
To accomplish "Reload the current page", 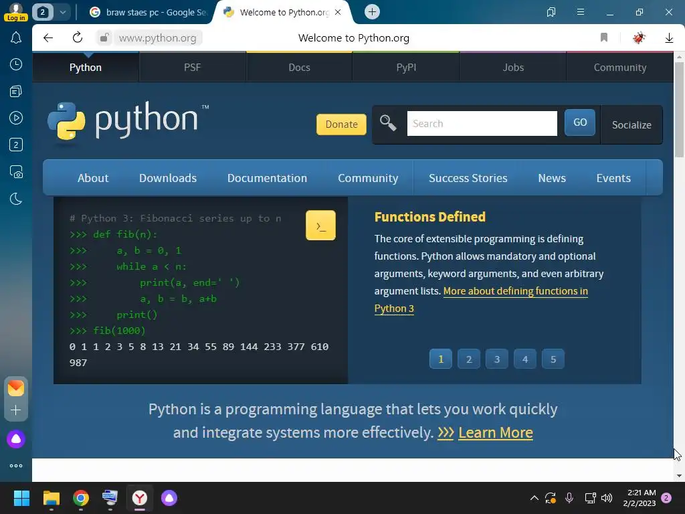I will pyautogui.click(x=78, y=37).
